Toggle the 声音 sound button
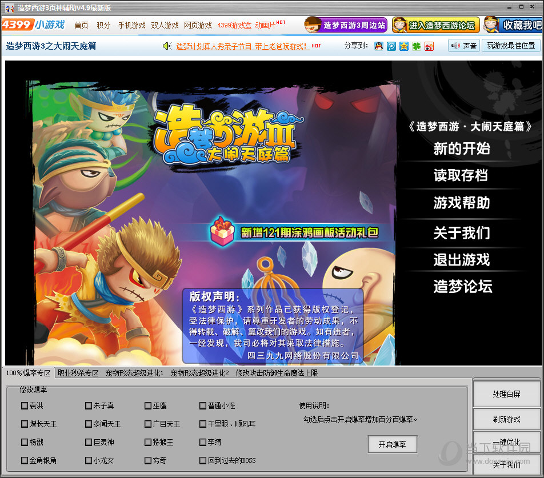Image resolution: width=544 pixels, height=478 pixels. [464, 46]
